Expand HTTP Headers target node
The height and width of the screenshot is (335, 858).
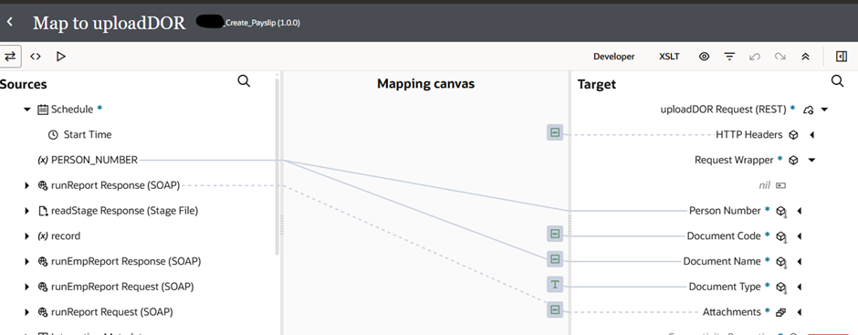pyautogui.click(x=812, y=135)
